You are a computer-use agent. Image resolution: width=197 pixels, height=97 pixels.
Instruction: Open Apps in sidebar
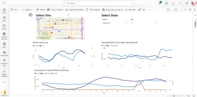point(4,45)
